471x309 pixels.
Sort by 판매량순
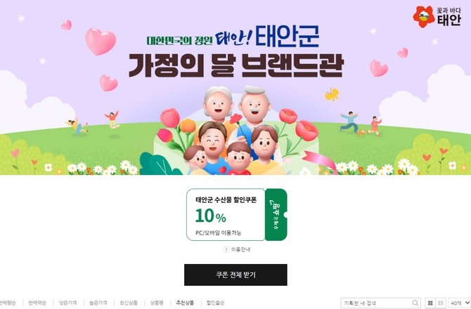pyautogui.click(x=8, y=303)
